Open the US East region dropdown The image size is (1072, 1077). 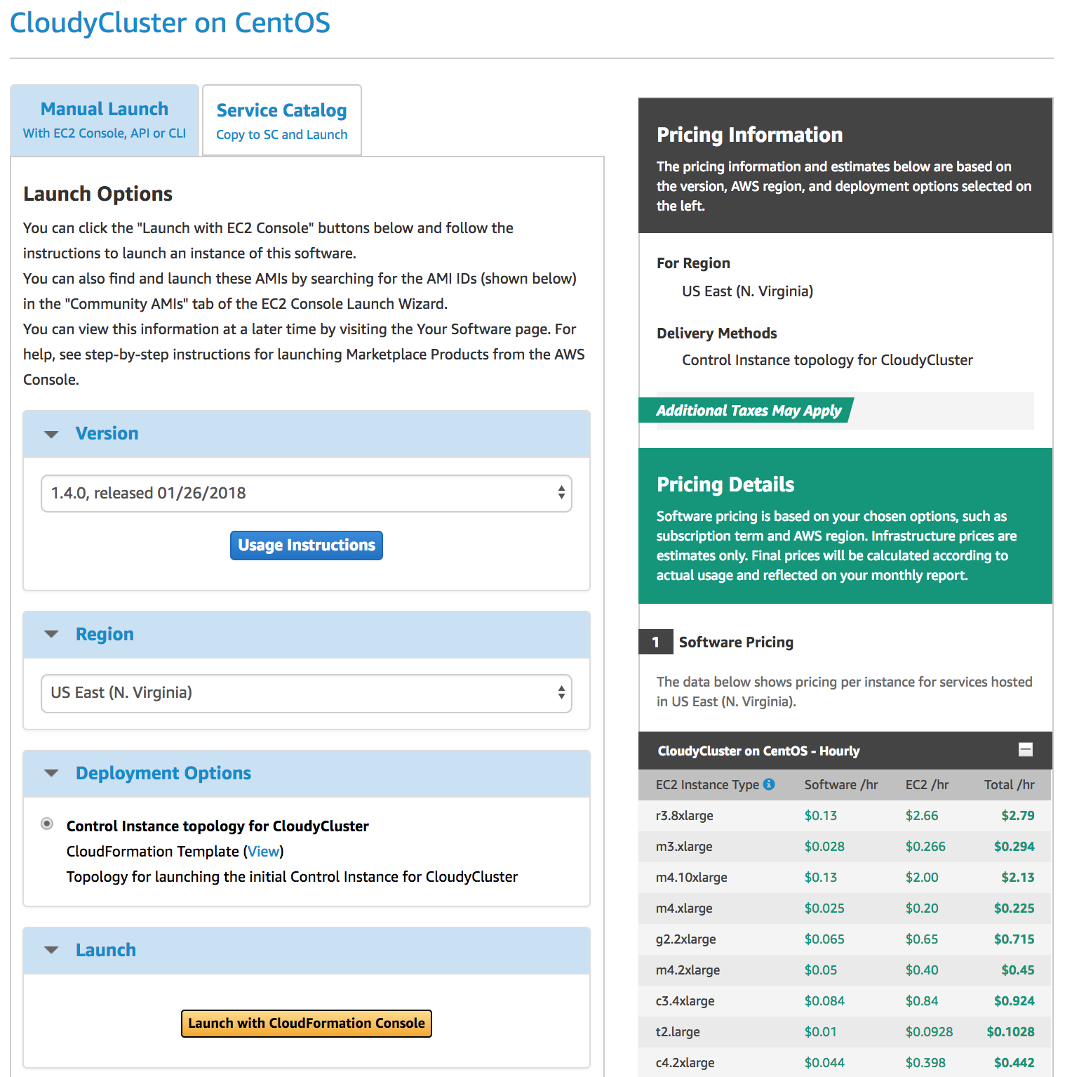(x=307, y=693)
